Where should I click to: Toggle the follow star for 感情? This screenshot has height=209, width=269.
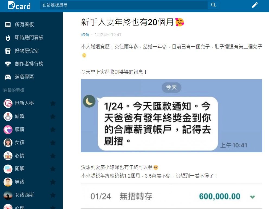click(x=53, y=130)
